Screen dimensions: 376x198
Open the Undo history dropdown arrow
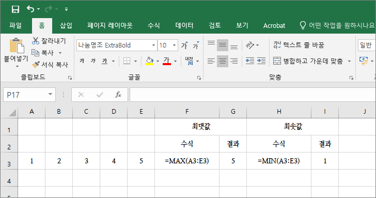(x=39, y=9)
